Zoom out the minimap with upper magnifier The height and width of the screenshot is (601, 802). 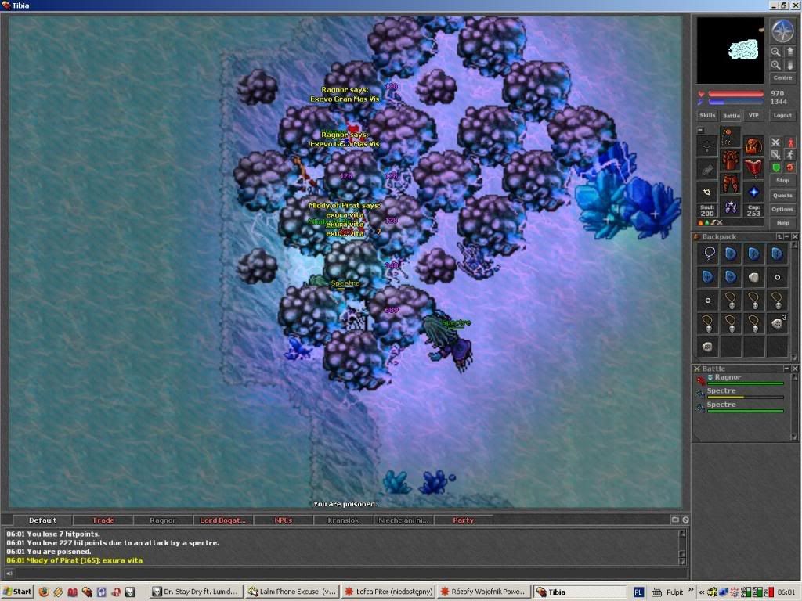pyautogui.click(x=776, y=52)
